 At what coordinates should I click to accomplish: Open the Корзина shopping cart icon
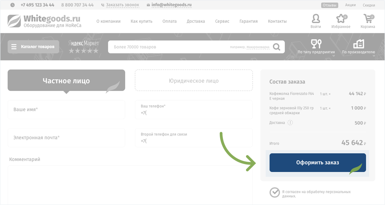click(x=368, y=19)
